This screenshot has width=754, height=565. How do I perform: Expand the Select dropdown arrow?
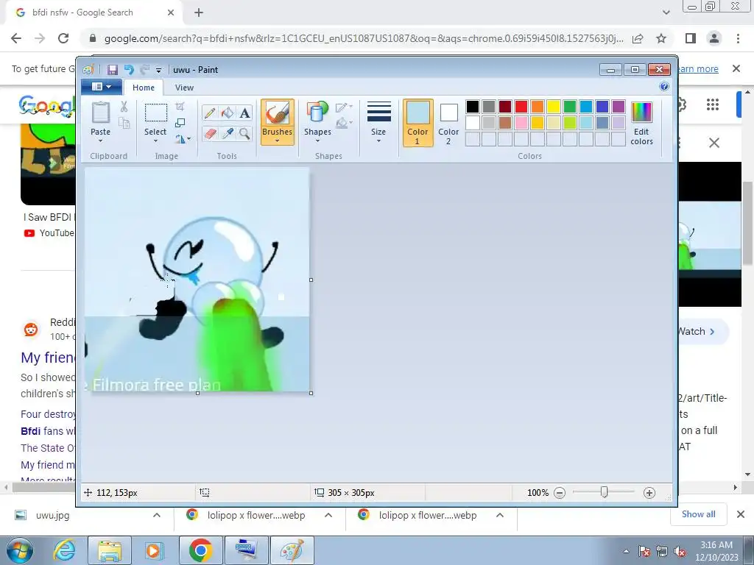click(x=155, y=141)
